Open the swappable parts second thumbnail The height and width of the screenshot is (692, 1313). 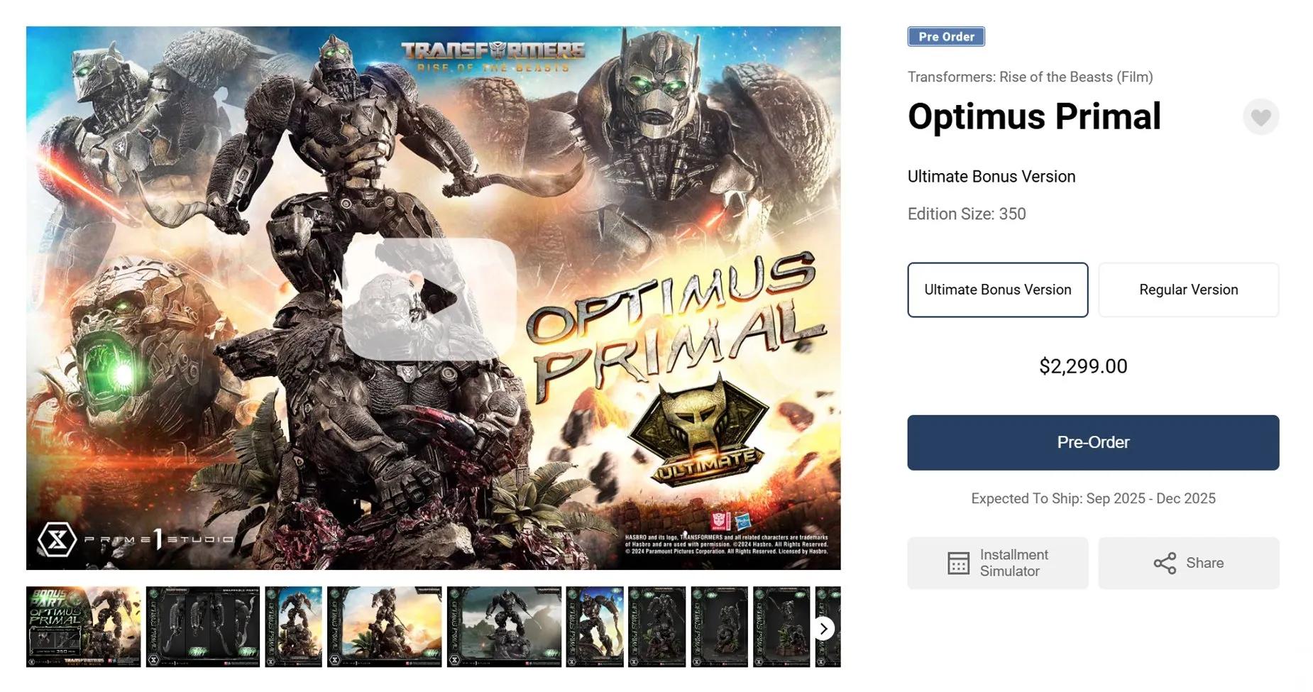203,627
